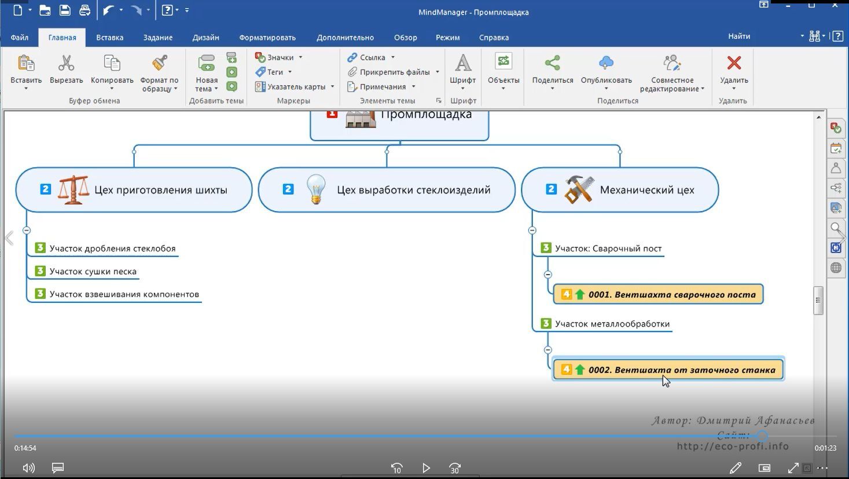Switch to the Обзор tab
849x479 pixels.
pyautogui.click(x=406, y=37)
